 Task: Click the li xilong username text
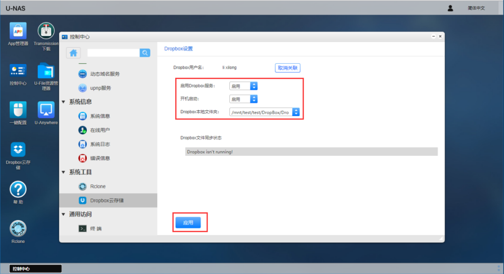pos(229,68)
